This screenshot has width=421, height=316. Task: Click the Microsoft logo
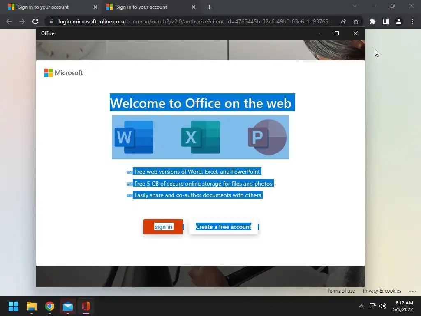pyautogui.click(x=63, y=73)
